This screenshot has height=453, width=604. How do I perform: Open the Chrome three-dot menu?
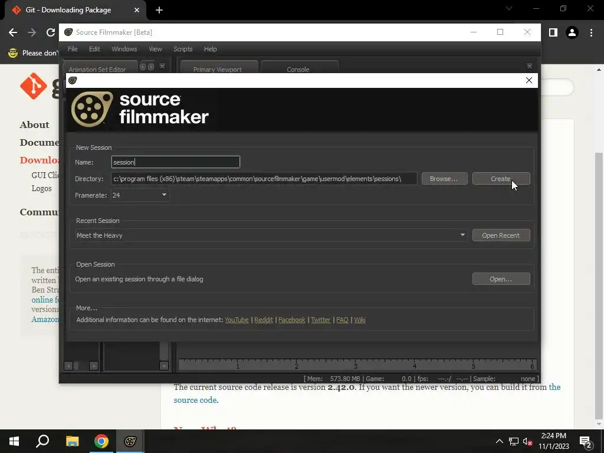pos(591,33)
